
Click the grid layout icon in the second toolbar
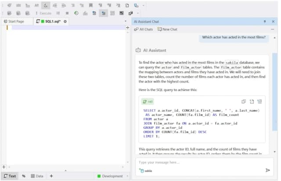pos(112,13)
